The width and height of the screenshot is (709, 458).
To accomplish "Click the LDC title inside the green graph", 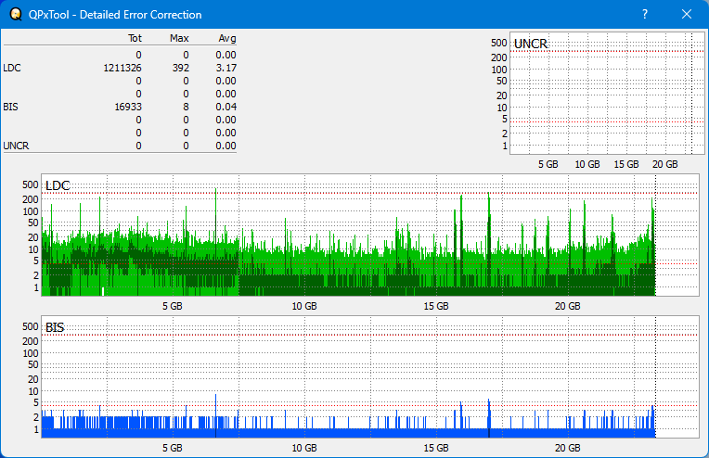I will click(58, 186).
